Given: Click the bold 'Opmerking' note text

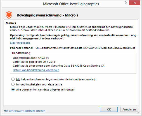Looking at the screenshot, I should 73,37.
